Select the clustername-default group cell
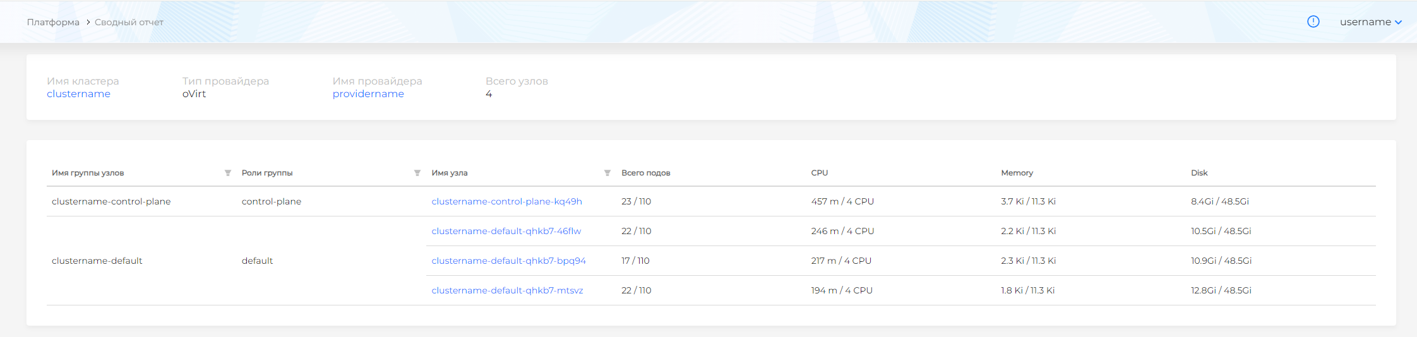 click(97, 261)
